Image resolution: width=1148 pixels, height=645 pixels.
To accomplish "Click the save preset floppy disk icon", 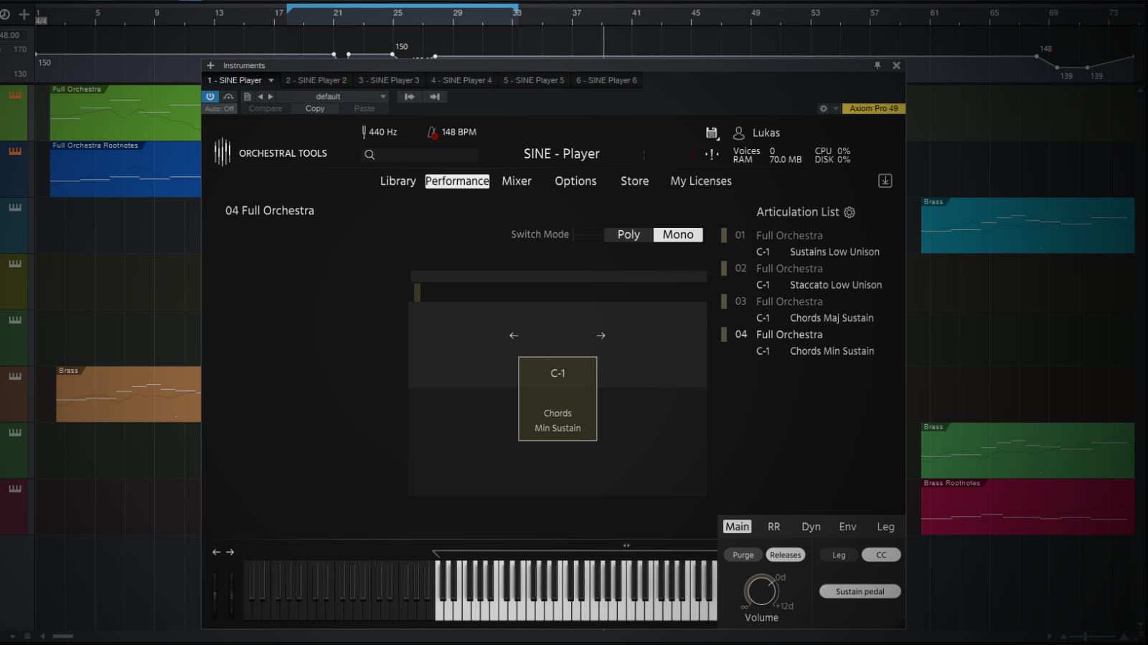I will 712,133.
